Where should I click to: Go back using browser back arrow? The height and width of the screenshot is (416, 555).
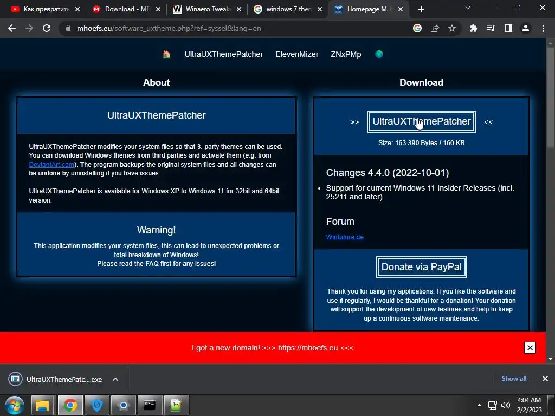pos(12,28)
